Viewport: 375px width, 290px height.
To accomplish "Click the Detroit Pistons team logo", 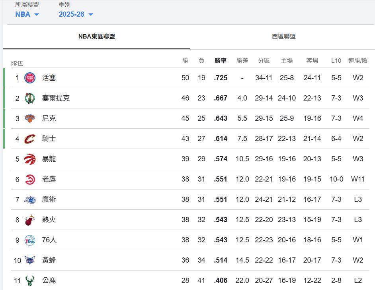I will pyautogui.click(x=30, y=78).
